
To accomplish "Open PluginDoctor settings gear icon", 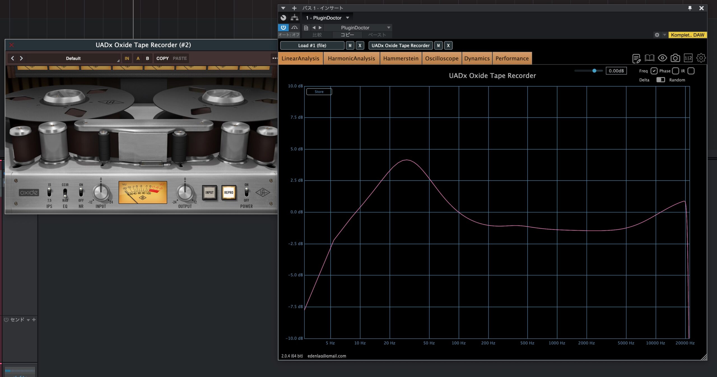I will [701, 58].
